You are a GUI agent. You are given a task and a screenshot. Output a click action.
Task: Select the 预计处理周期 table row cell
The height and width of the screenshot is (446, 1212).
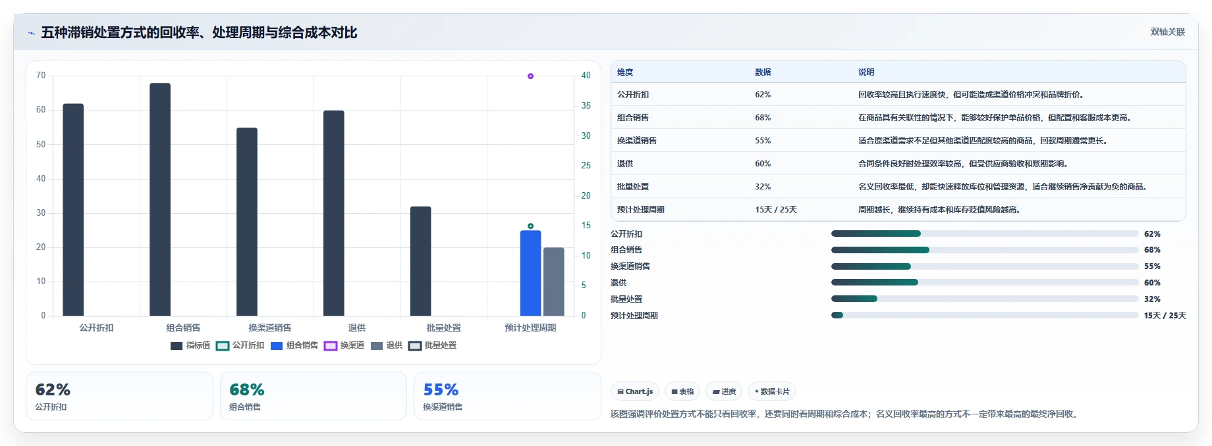pyautogui.click(x=641, y=210)
